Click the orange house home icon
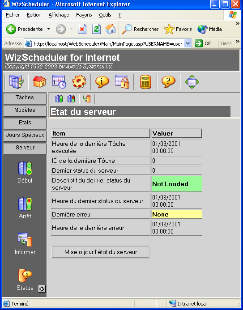243x310 pixels. pos(39,81)
